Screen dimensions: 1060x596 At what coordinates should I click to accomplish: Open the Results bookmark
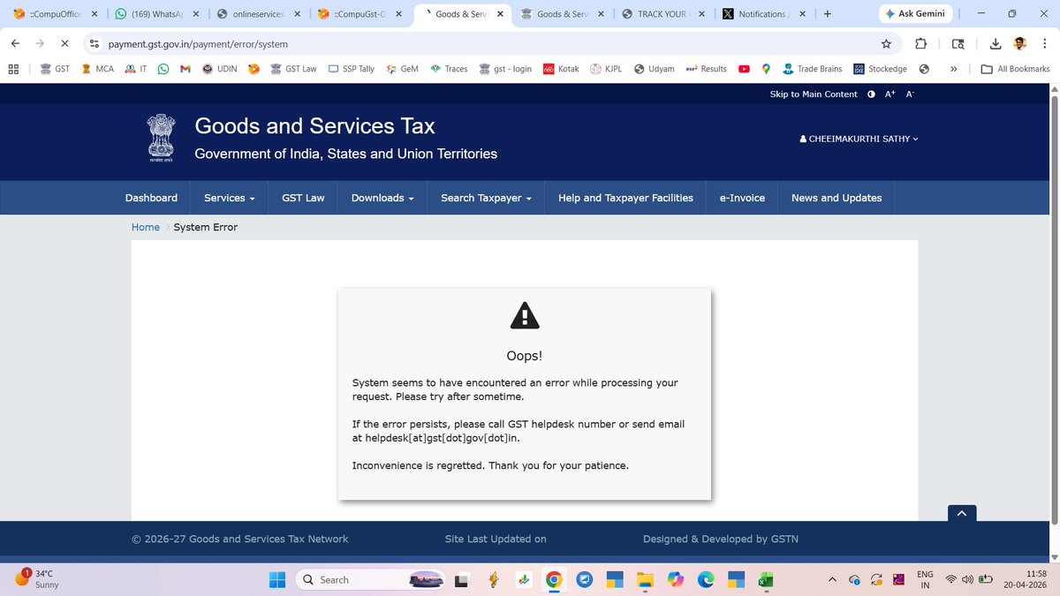[707, 69]
